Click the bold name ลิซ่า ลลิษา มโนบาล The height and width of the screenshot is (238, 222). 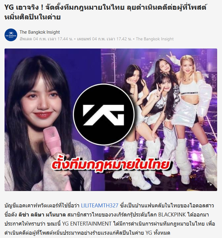click(x=42, y=215)
